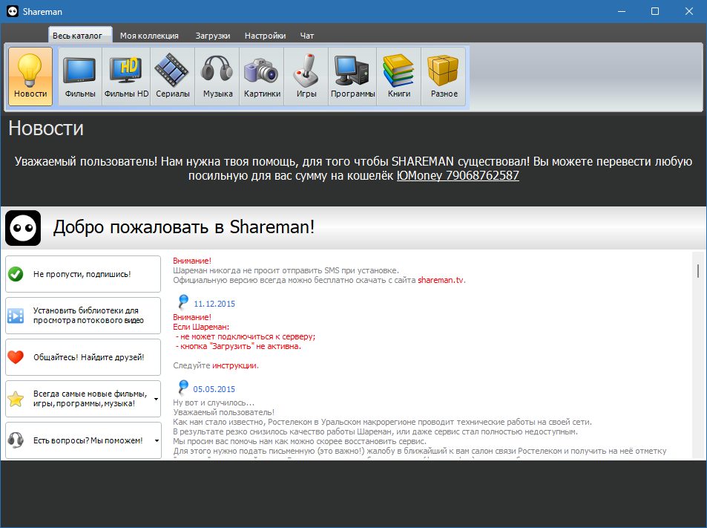The width and height of the screenshot is (707, 528).
Task: Open the Разное box category
Action: click(444, 76)
